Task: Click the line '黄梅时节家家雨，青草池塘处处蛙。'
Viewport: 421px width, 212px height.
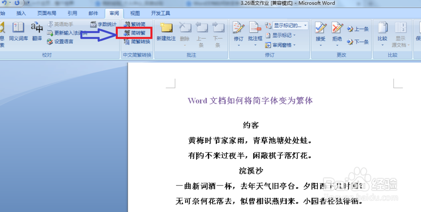Action: [250, 140]
